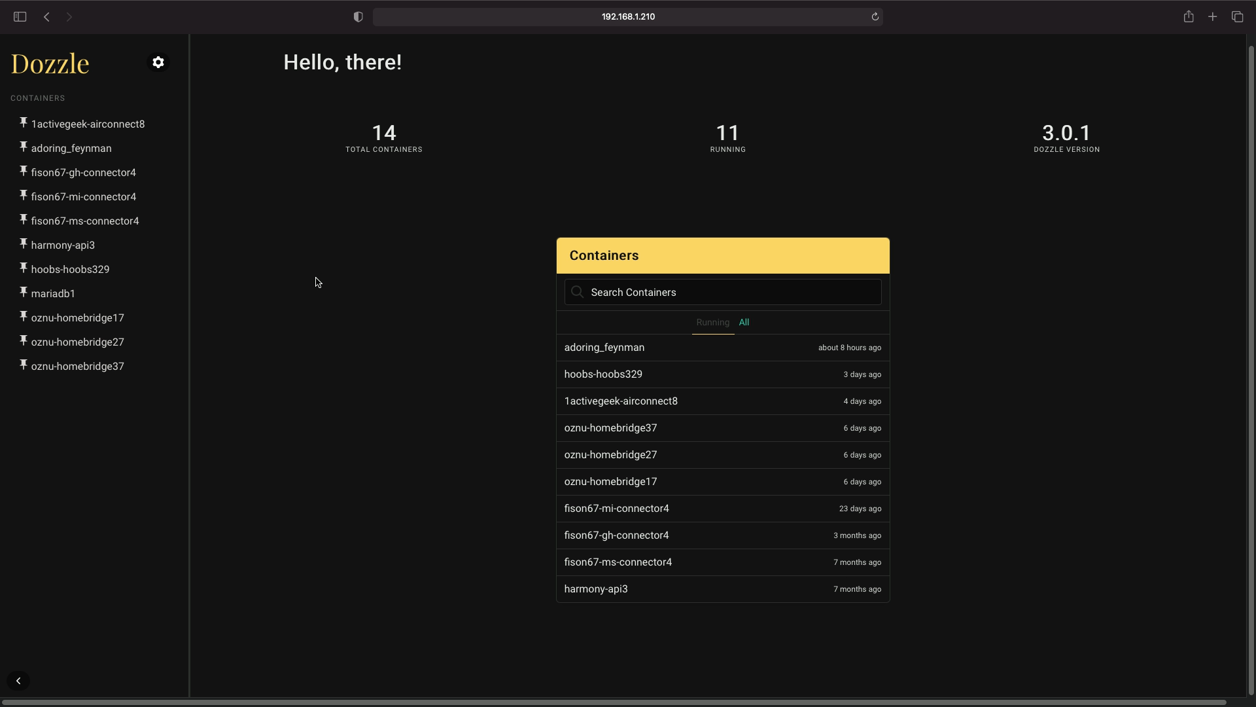
Task: Click pin icon beside 1activegeek-airconnect8
Action: (x=23, y=122)
